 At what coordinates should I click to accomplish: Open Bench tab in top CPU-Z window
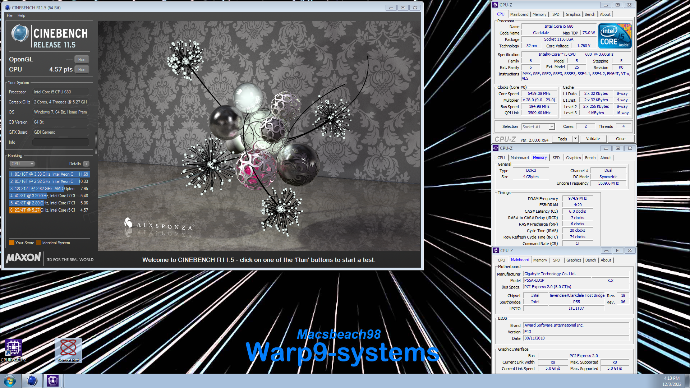coord(590,14)
